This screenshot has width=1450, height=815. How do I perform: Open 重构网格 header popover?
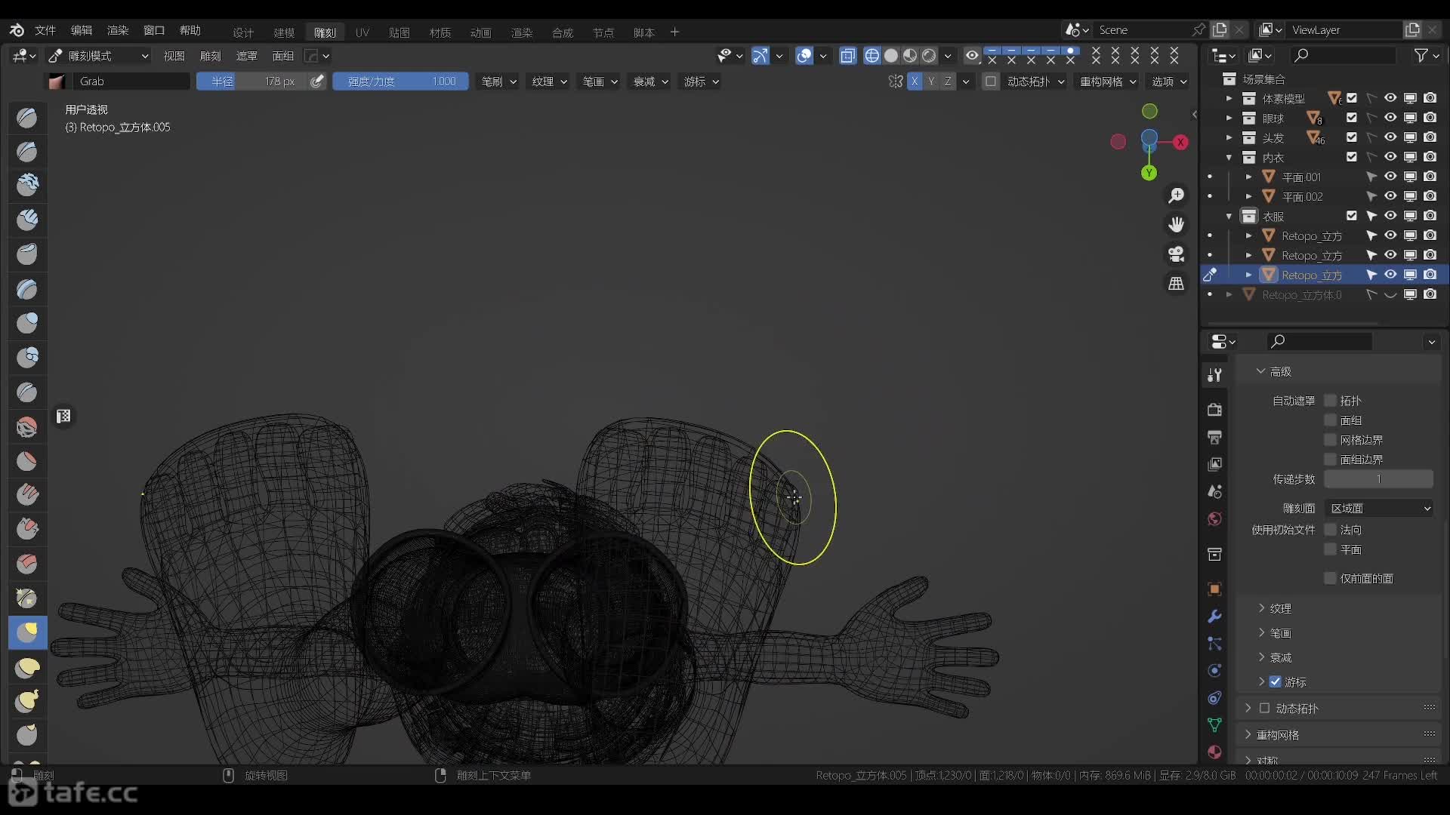pyautogui.click(x=1107, y=81)
